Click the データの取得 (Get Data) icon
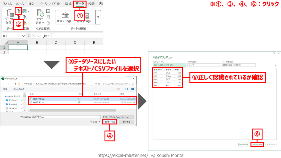Screen dimensions: 281x158 10,13
